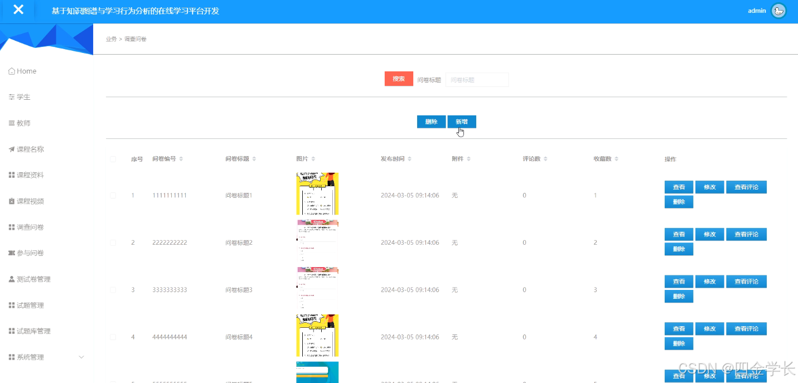
Task: Click 修改 for 问卷标题1
Action: pyautogui.click(x=709, y=187)
